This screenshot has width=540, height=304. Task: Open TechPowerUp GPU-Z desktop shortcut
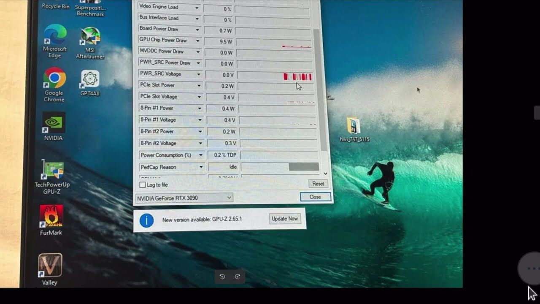(52, 177)
